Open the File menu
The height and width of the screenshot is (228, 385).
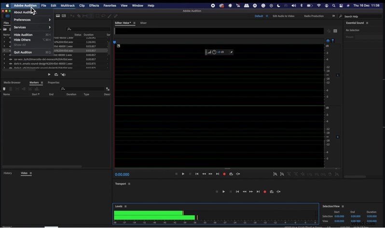pos(44,5)
